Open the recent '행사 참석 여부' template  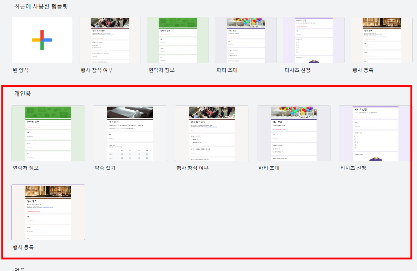[x=110, y=40]
